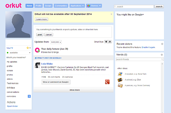The height and width of the screenshot is (113, 171).
Task: Click the profile picture placeholder
Action: pyautogui.click(x=18, y=25)
